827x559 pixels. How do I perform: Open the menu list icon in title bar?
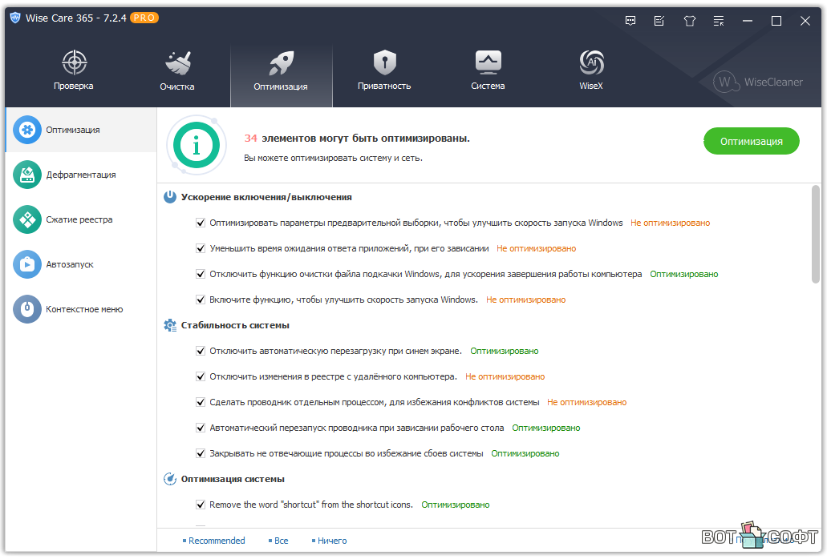pos(719,21)
